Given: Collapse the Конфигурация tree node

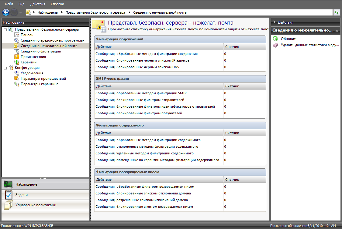Looking at the screenshot, I should pos(5,68).
